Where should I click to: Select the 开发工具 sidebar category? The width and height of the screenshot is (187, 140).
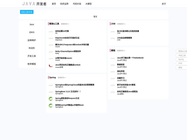tap(32, 56)
